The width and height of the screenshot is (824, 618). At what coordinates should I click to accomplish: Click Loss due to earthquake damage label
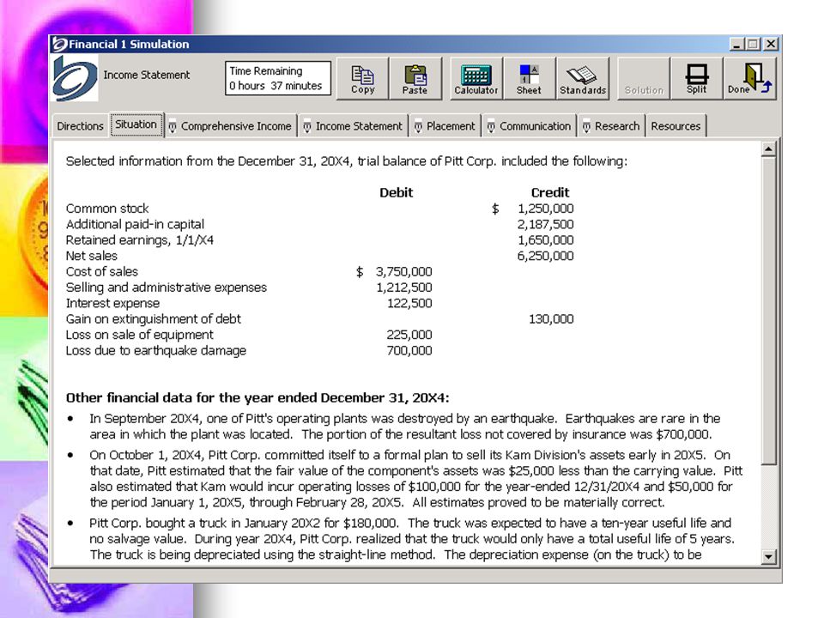tap(156, 350)
